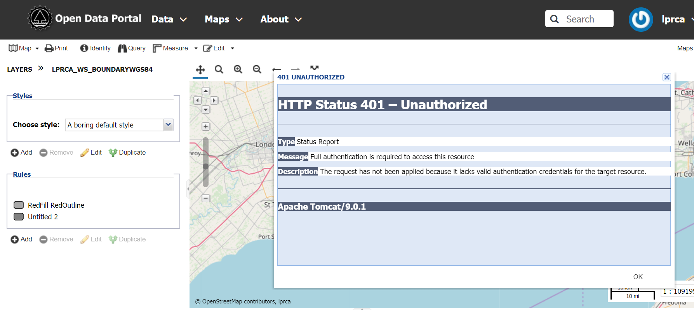Click the minus button below zoom slider
The height and width of the screenshot is (310, 694).
pyautogui.click(x=206, y=198)
